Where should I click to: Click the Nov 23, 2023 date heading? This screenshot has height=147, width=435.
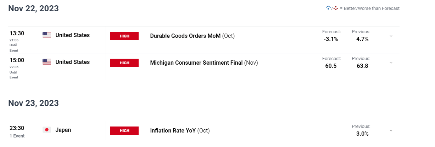click(34, 103)
